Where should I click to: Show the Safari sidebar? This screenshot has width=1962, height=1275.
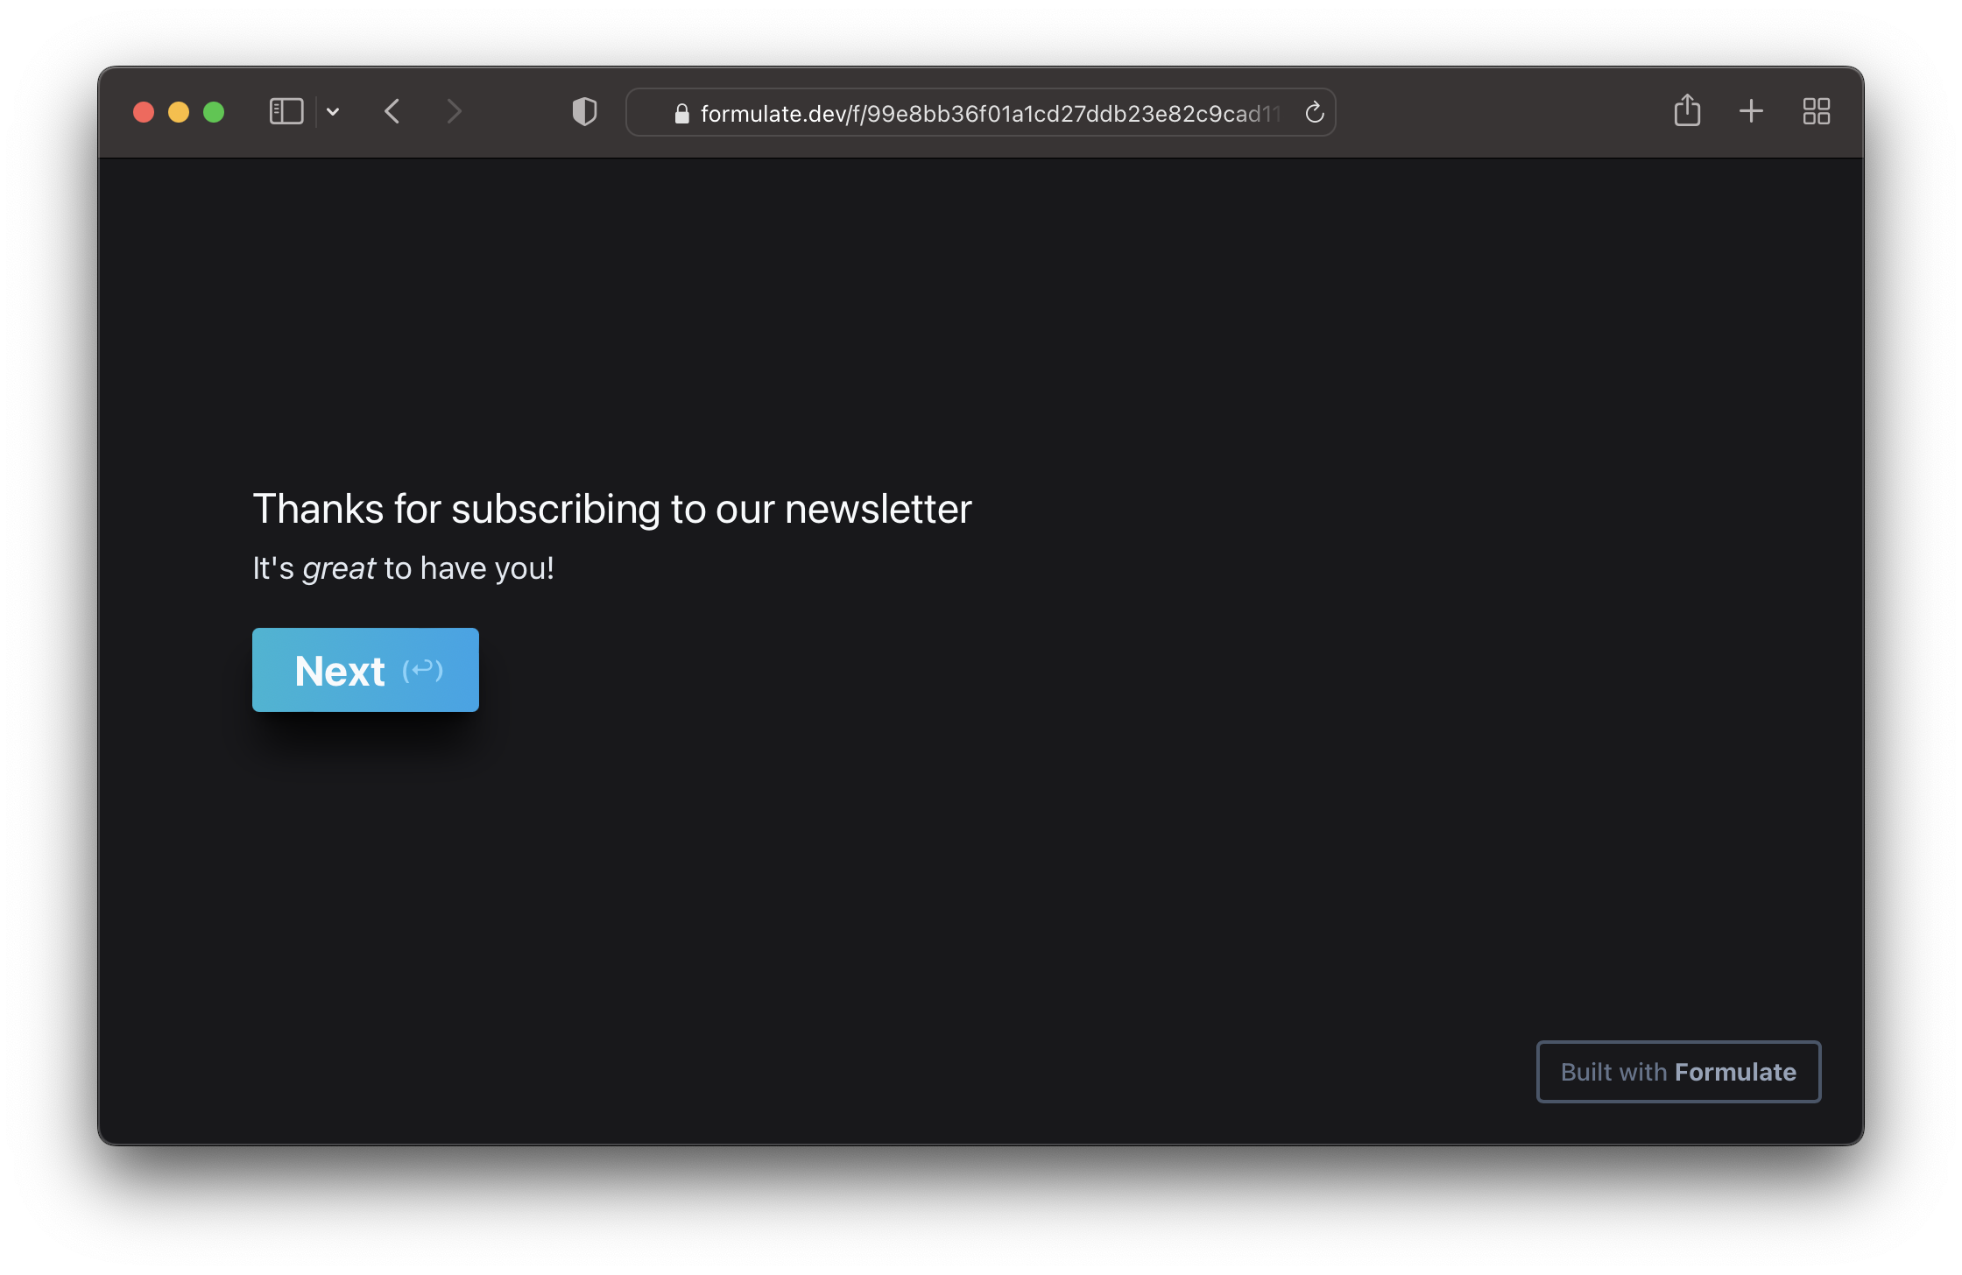[x=286, y=112]
